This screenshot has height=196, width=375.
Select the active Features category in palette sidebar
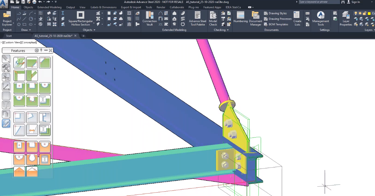(6, 124)
